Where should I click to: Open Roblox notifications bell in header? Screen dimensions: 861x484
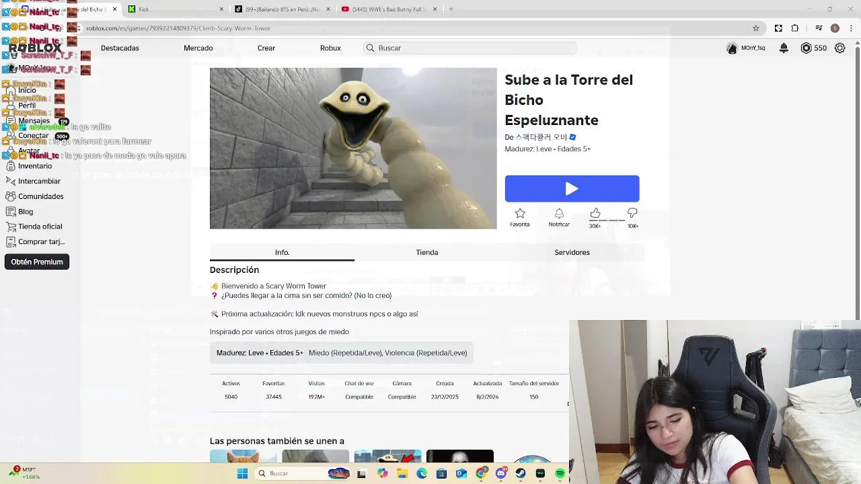tap(784, 48)
